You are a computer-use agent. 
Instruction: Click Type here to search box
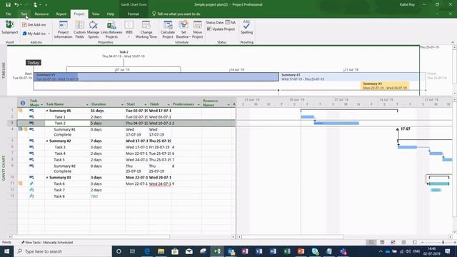click(x=63, y=251)
